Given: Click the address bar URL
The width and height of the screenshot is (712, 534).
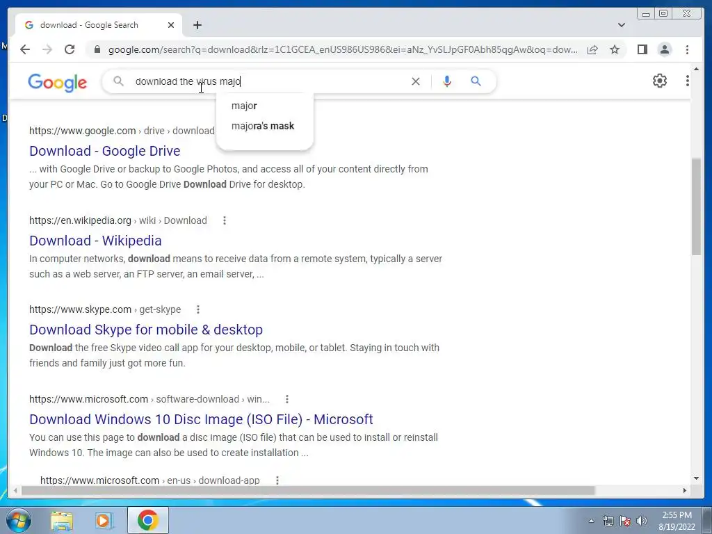Looking at the screenshot, I should coord(343,49).
